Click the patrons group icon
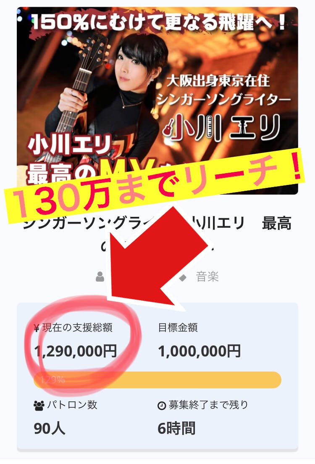The width and height of the screenshot is (315, 464). coord(39,405)
